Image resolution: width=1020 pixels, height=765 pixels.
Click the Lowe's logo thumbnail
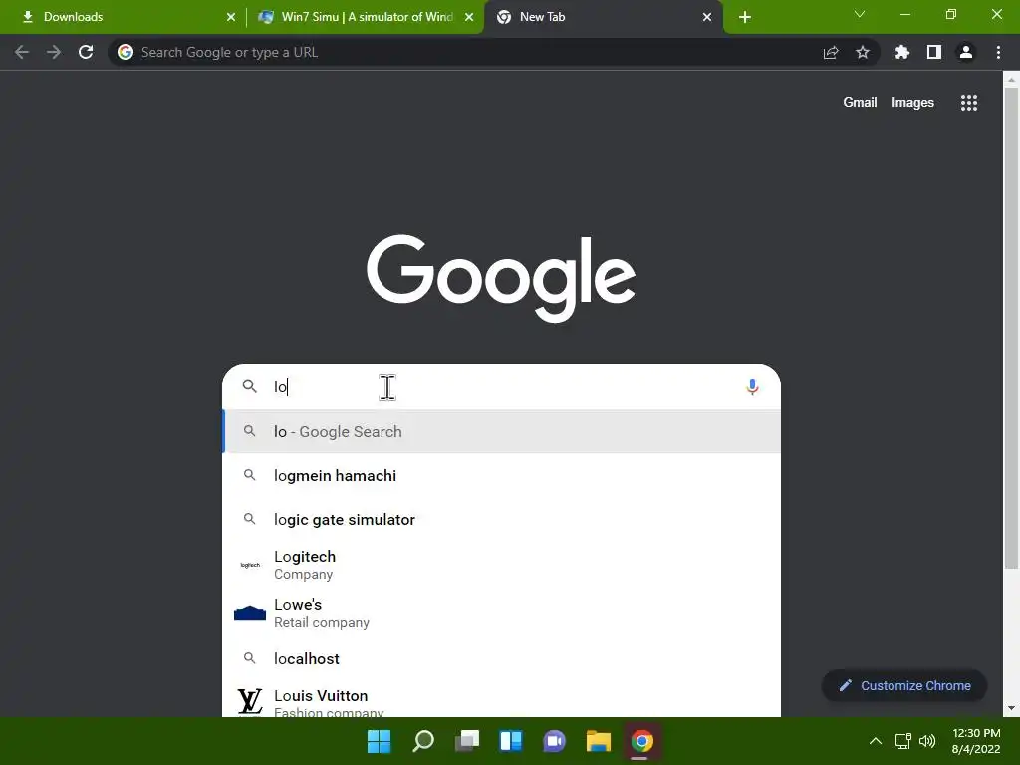coord(250,613)
